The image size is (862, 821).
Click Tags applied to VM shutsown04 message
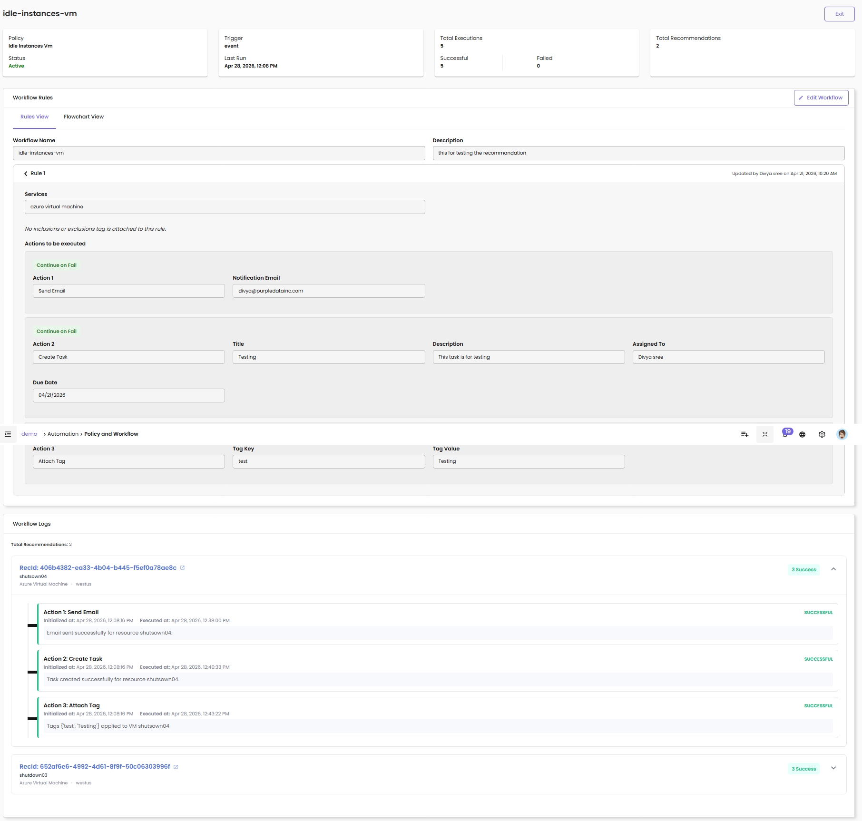coord(108,726)
